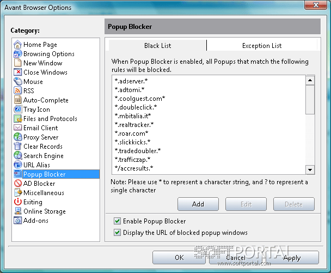
Task: Select the Proxy Server label
Action: tap(41, 137)
